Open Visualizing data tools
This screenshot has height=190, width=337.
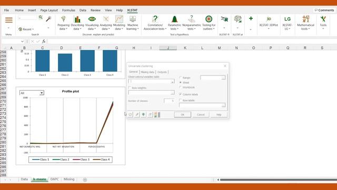92,23
